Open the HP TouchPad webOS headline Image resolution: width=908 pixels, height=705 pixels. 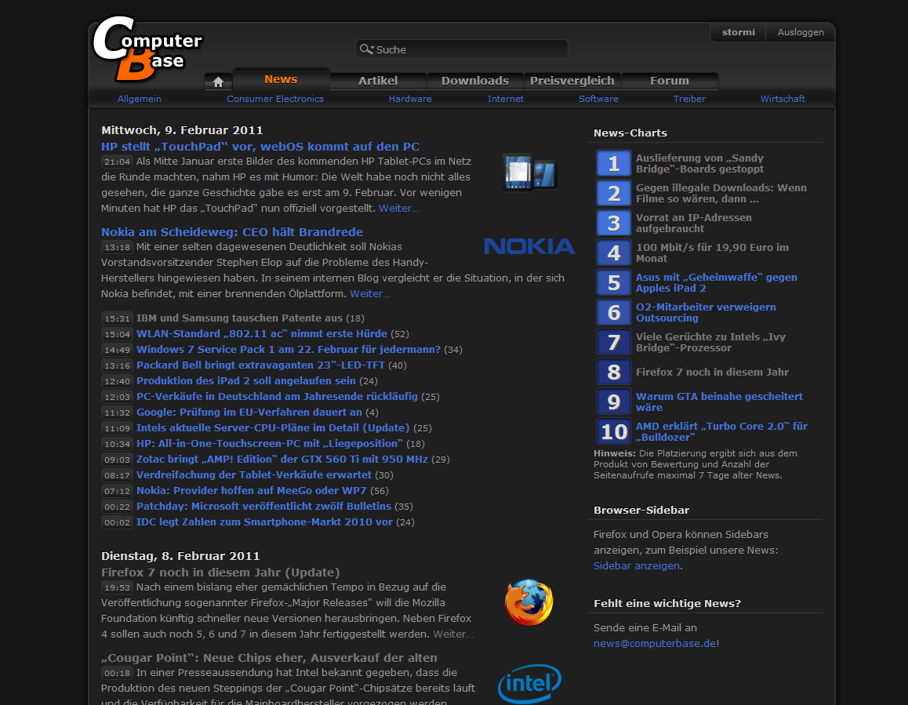(x=260, y=147)
